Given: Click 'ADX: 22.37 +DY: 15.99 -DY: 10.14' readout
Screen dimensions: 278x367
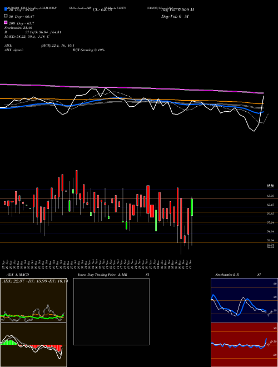Looking at the screenshot, I should pyautogui.click(x=34, y=281).
